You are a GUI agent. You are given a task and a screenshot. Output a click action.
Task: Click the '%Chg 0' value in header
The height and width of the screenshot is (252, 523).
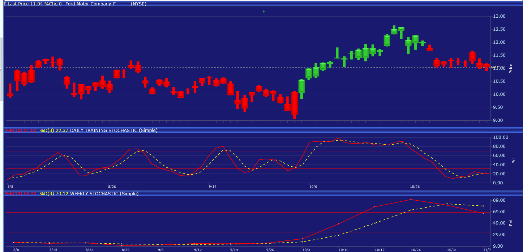coord(53,4)
